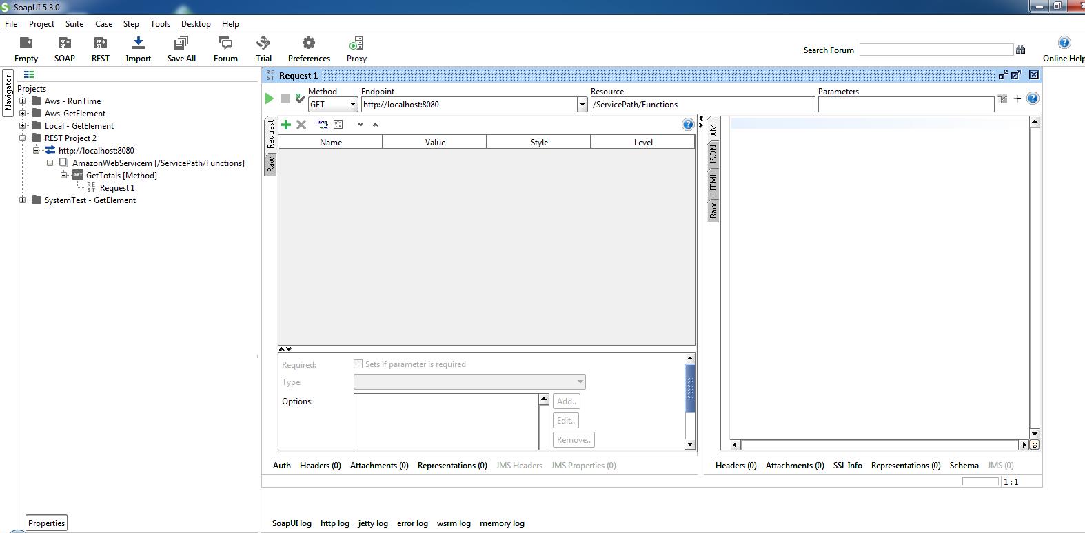
Task: Open the File menu
Action: (11, 23)
